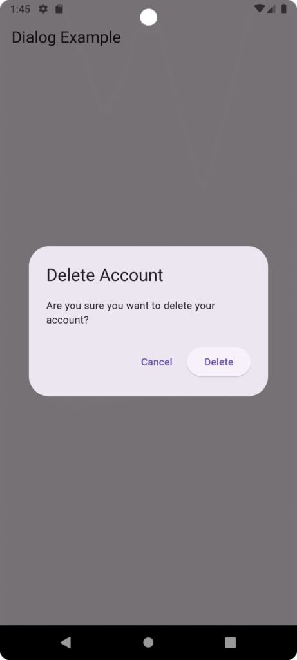Tap the word 'account?' in the message
The image size is (297, 660).
(x=67, y=320)
